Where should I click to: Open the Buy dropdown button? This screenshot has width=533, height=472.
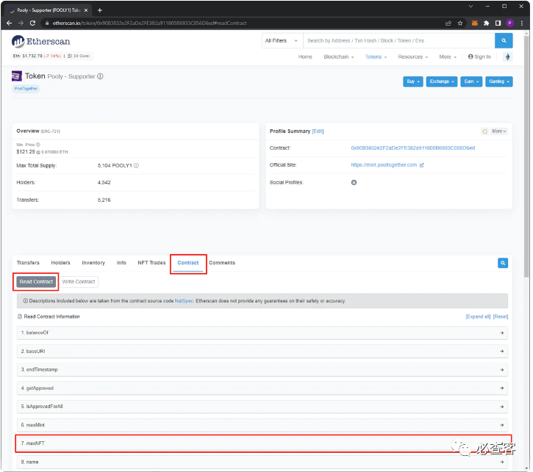413,81
